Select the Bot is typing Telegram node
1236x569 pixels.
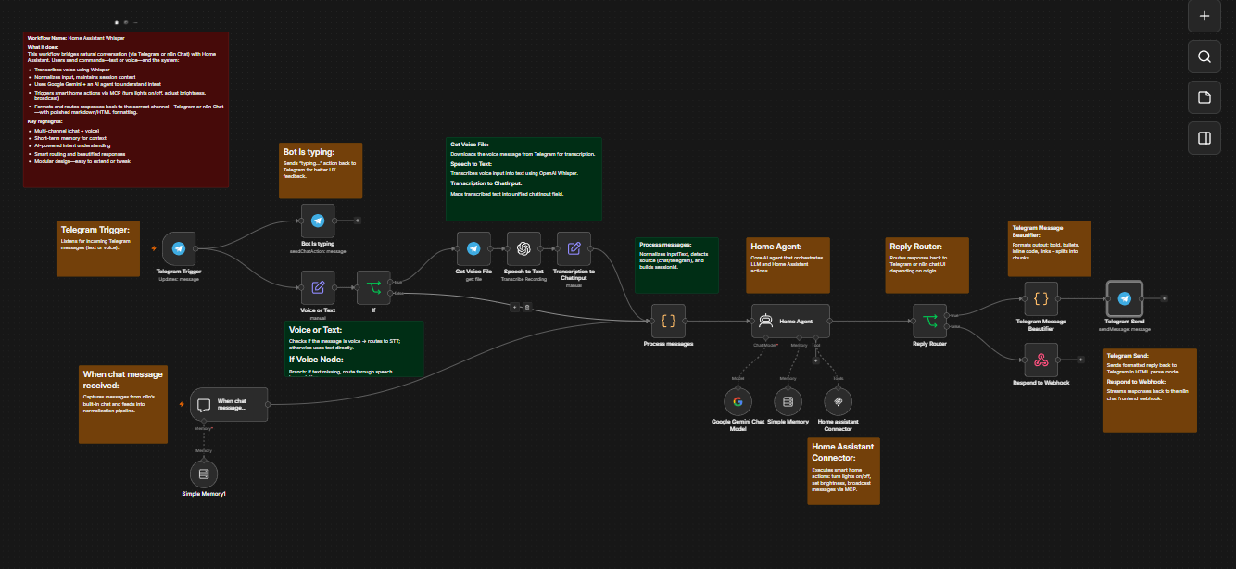click(x=318, y=221)
